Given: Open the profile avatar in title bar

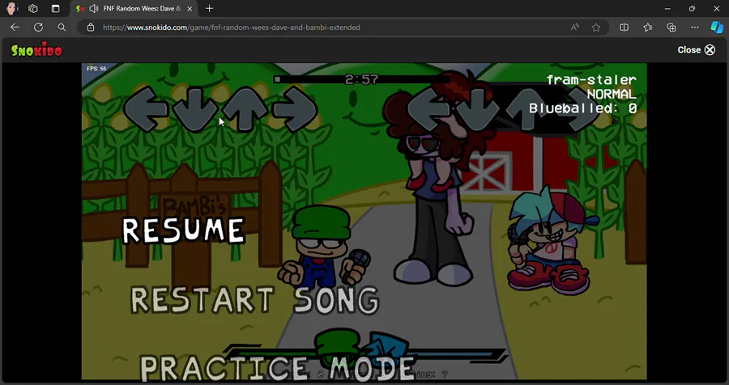Looking at the screenshot, I should click(12, 8).
